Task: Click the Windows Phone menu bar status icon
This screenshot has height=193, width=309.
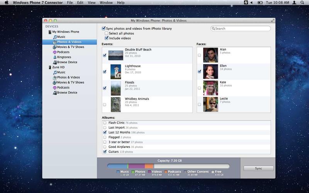Action: (246, 3)
